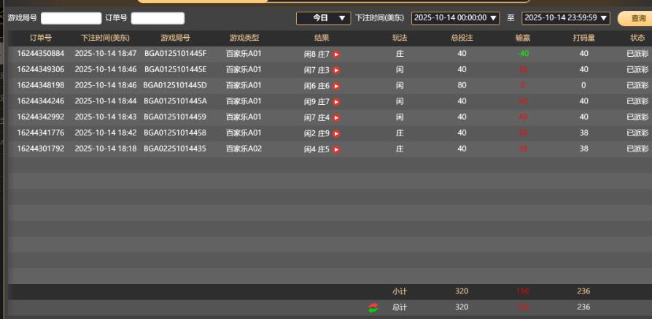652x319 pixels.
Task: Click the 总投注 column header
Action: point(462,37)
